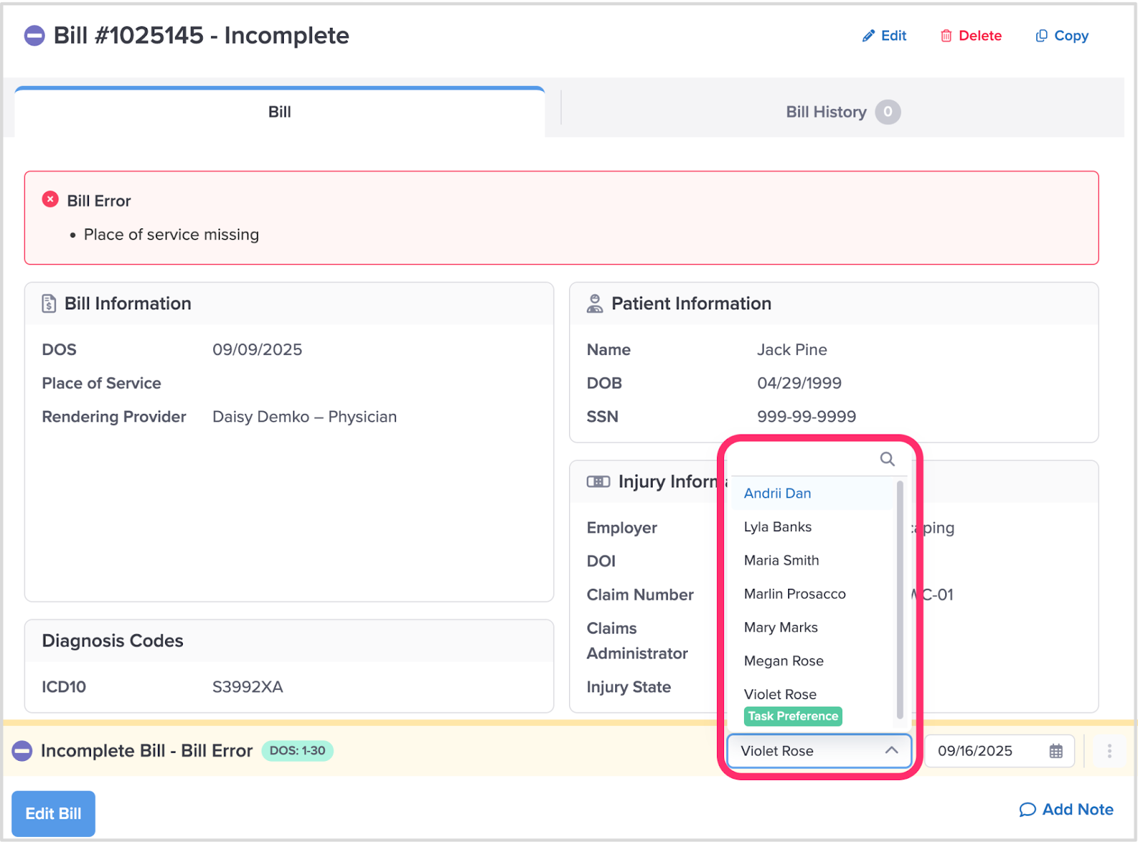Select Andrii Dan from the assignee list

[x=777, y=494]
